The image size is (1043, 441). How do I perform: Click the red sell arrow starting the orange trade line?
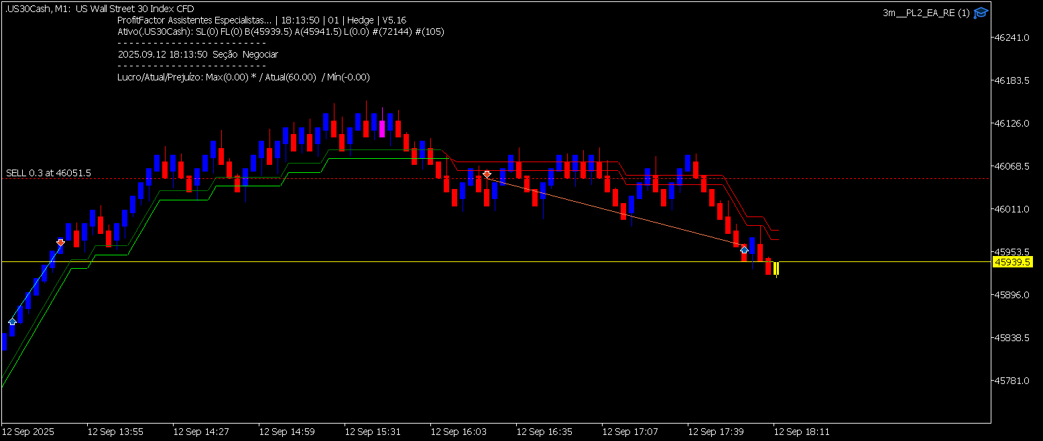487,174
